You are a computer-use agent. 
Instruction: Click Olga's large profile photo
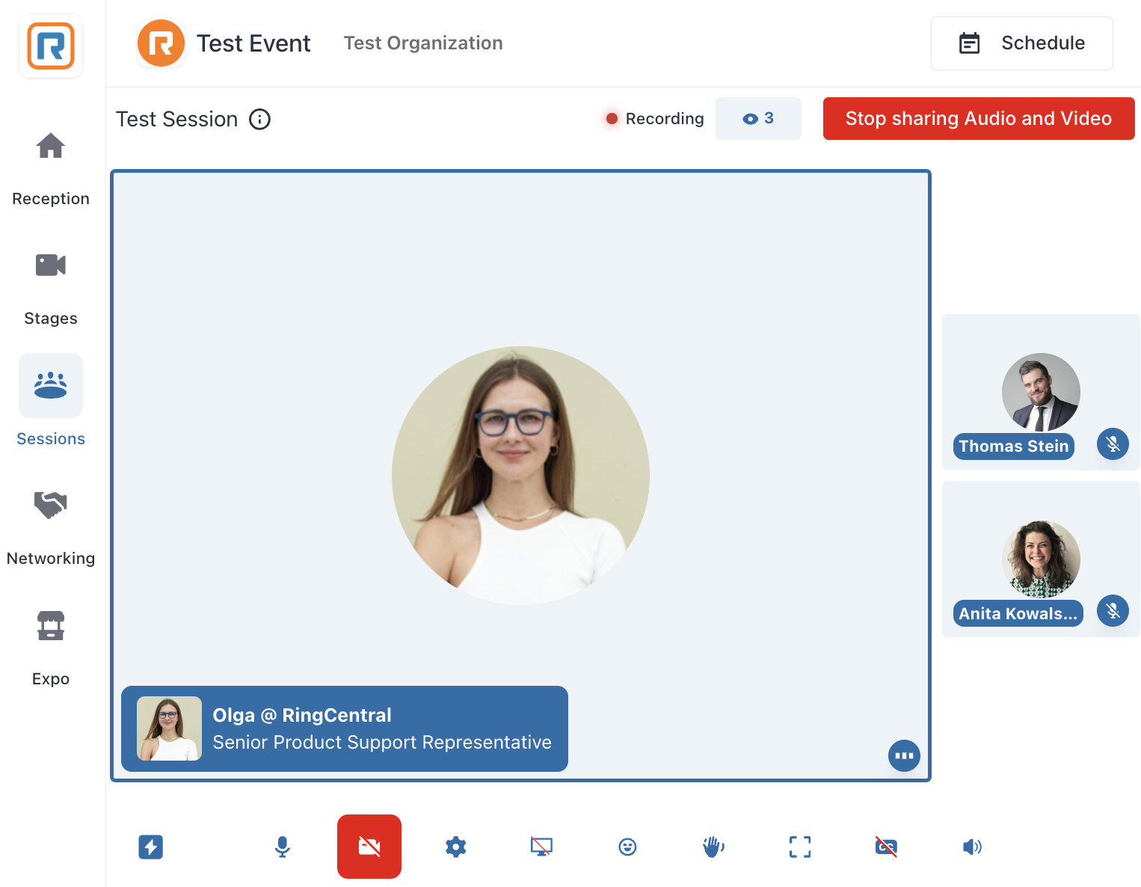[x=520, y=475]
